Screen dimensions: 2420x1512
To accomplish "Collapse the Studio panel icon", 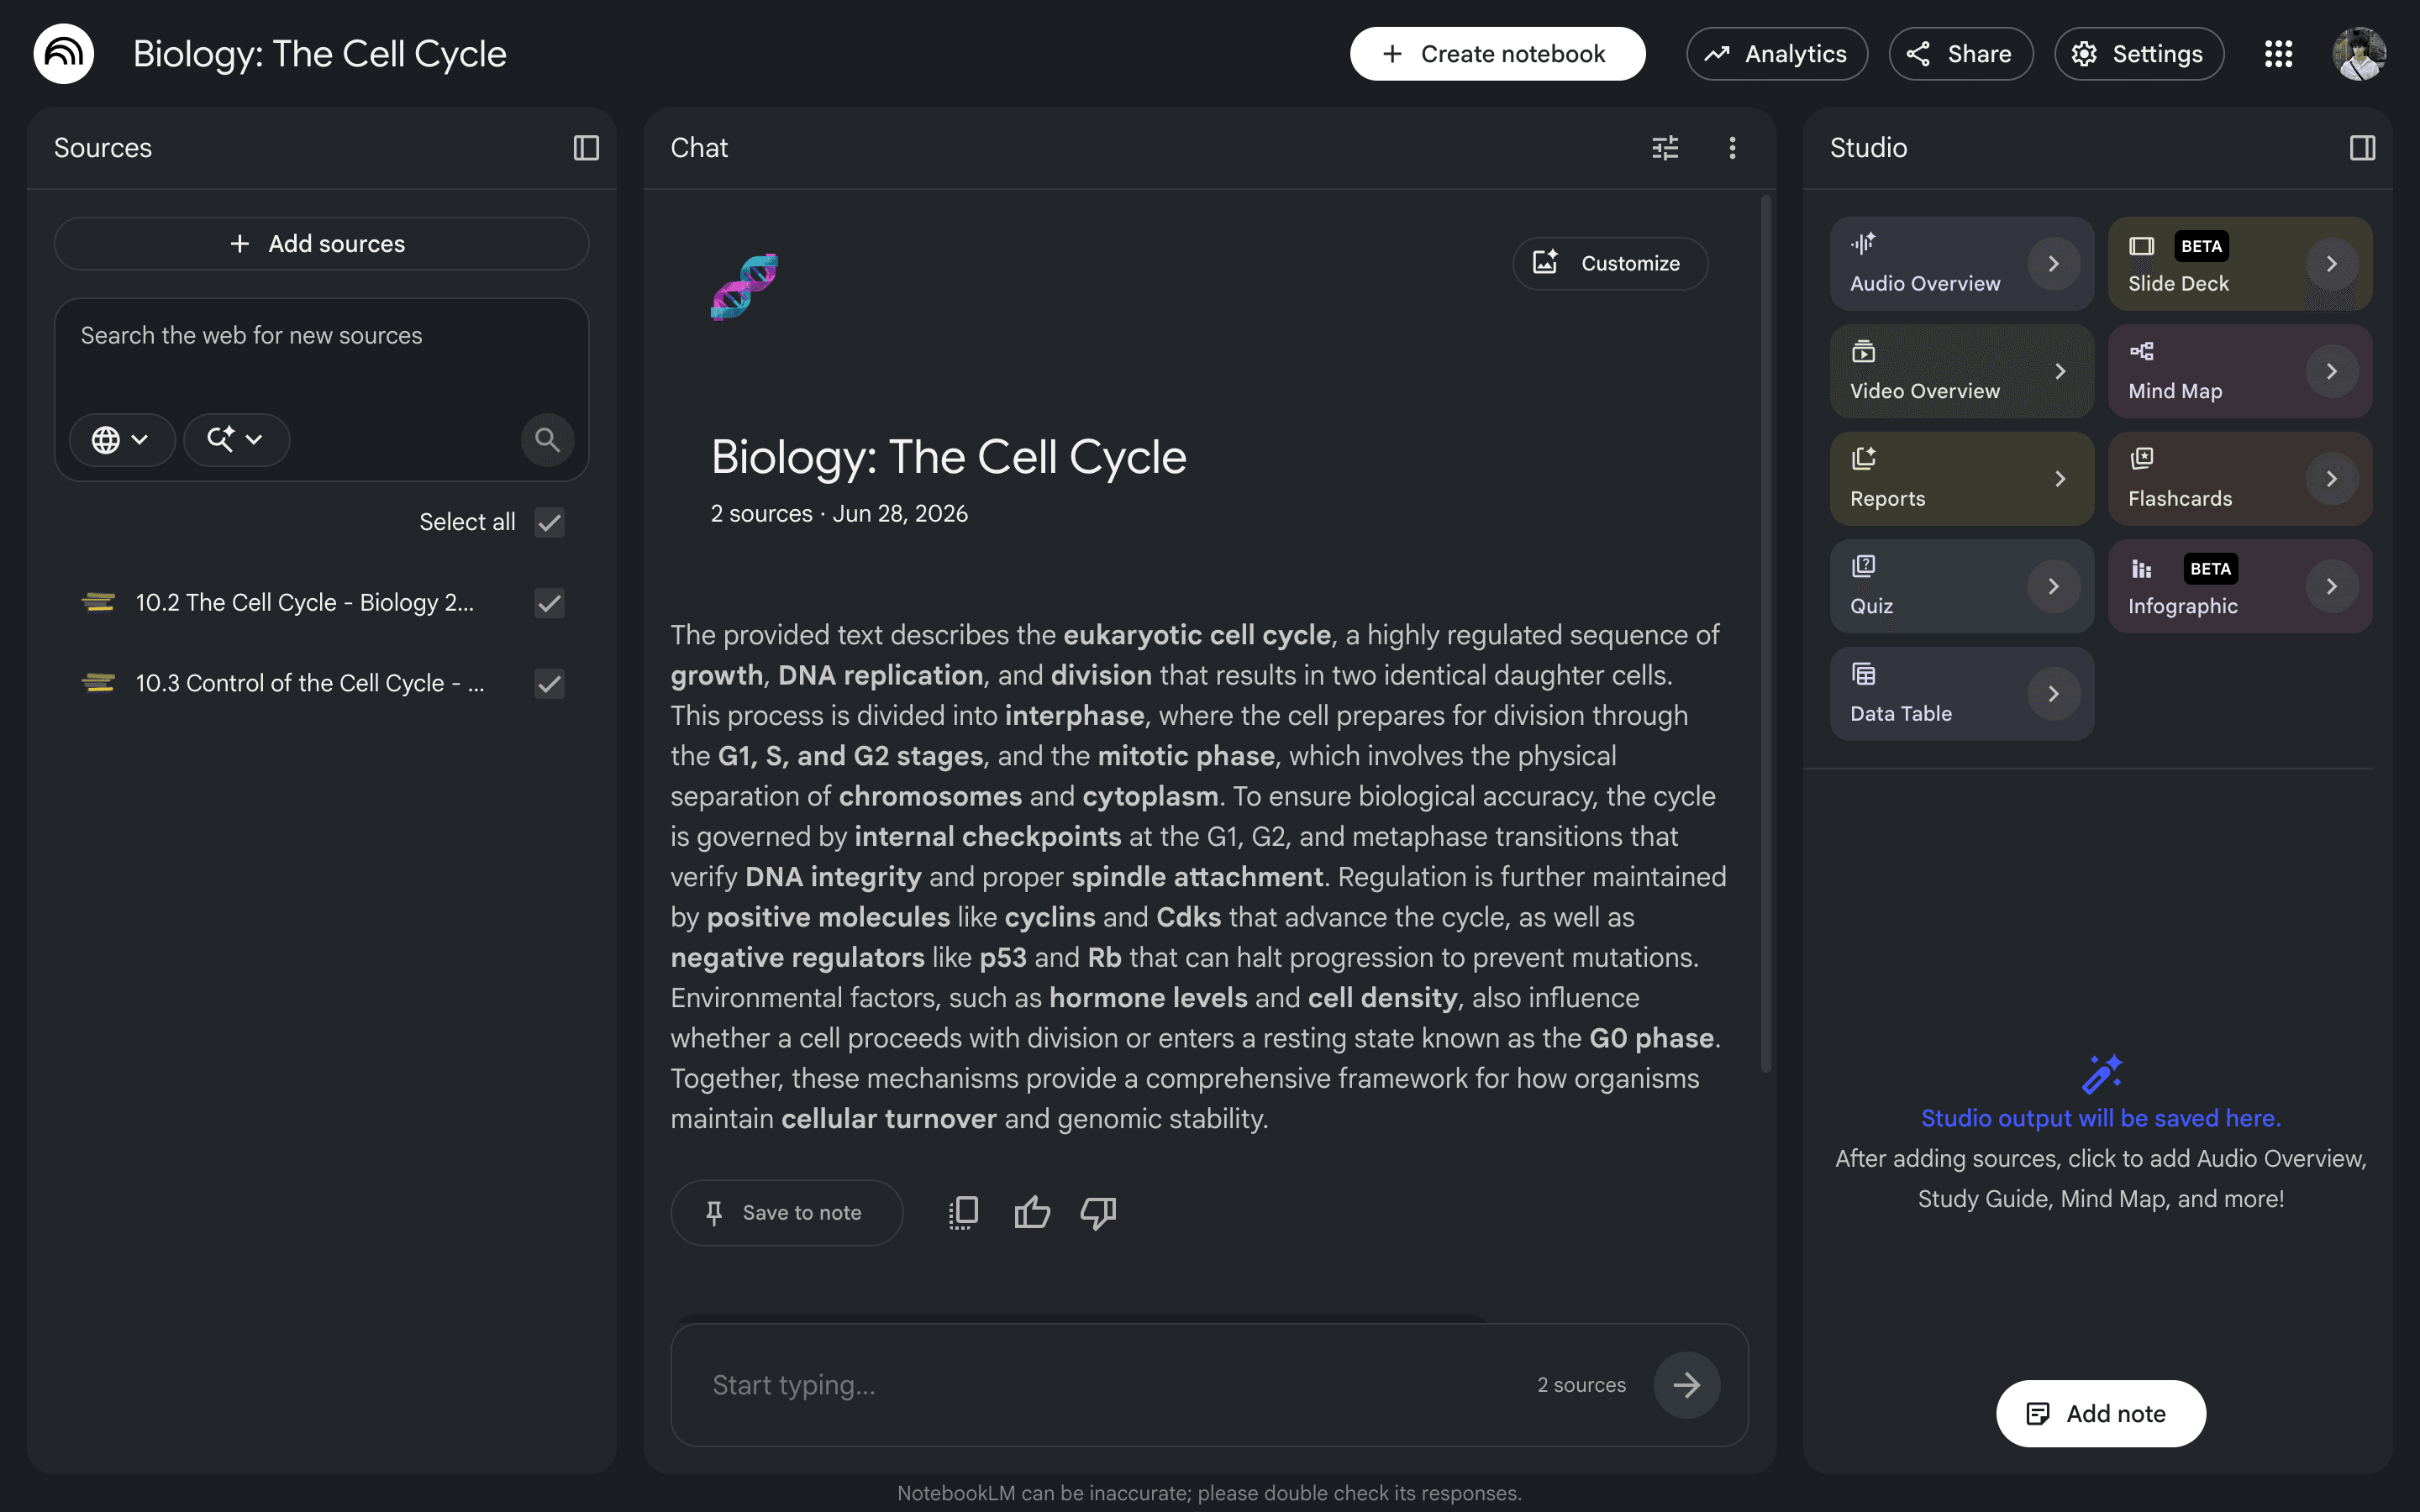I will 2362,148.
